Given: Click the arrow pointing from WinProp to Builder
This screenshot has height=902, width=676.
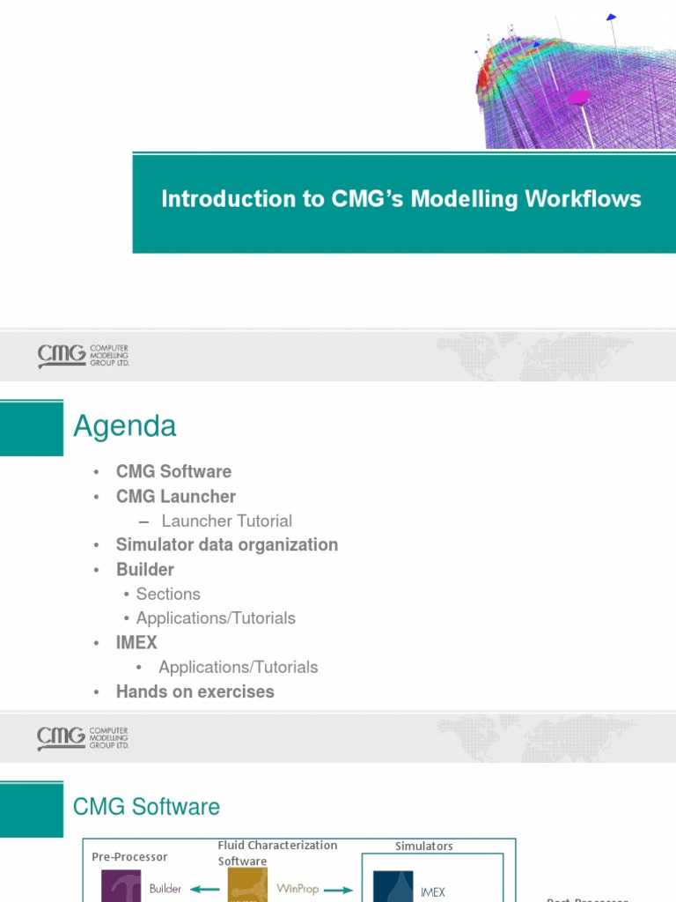Looking at the screenshot, I should click(x=204, y=889).
